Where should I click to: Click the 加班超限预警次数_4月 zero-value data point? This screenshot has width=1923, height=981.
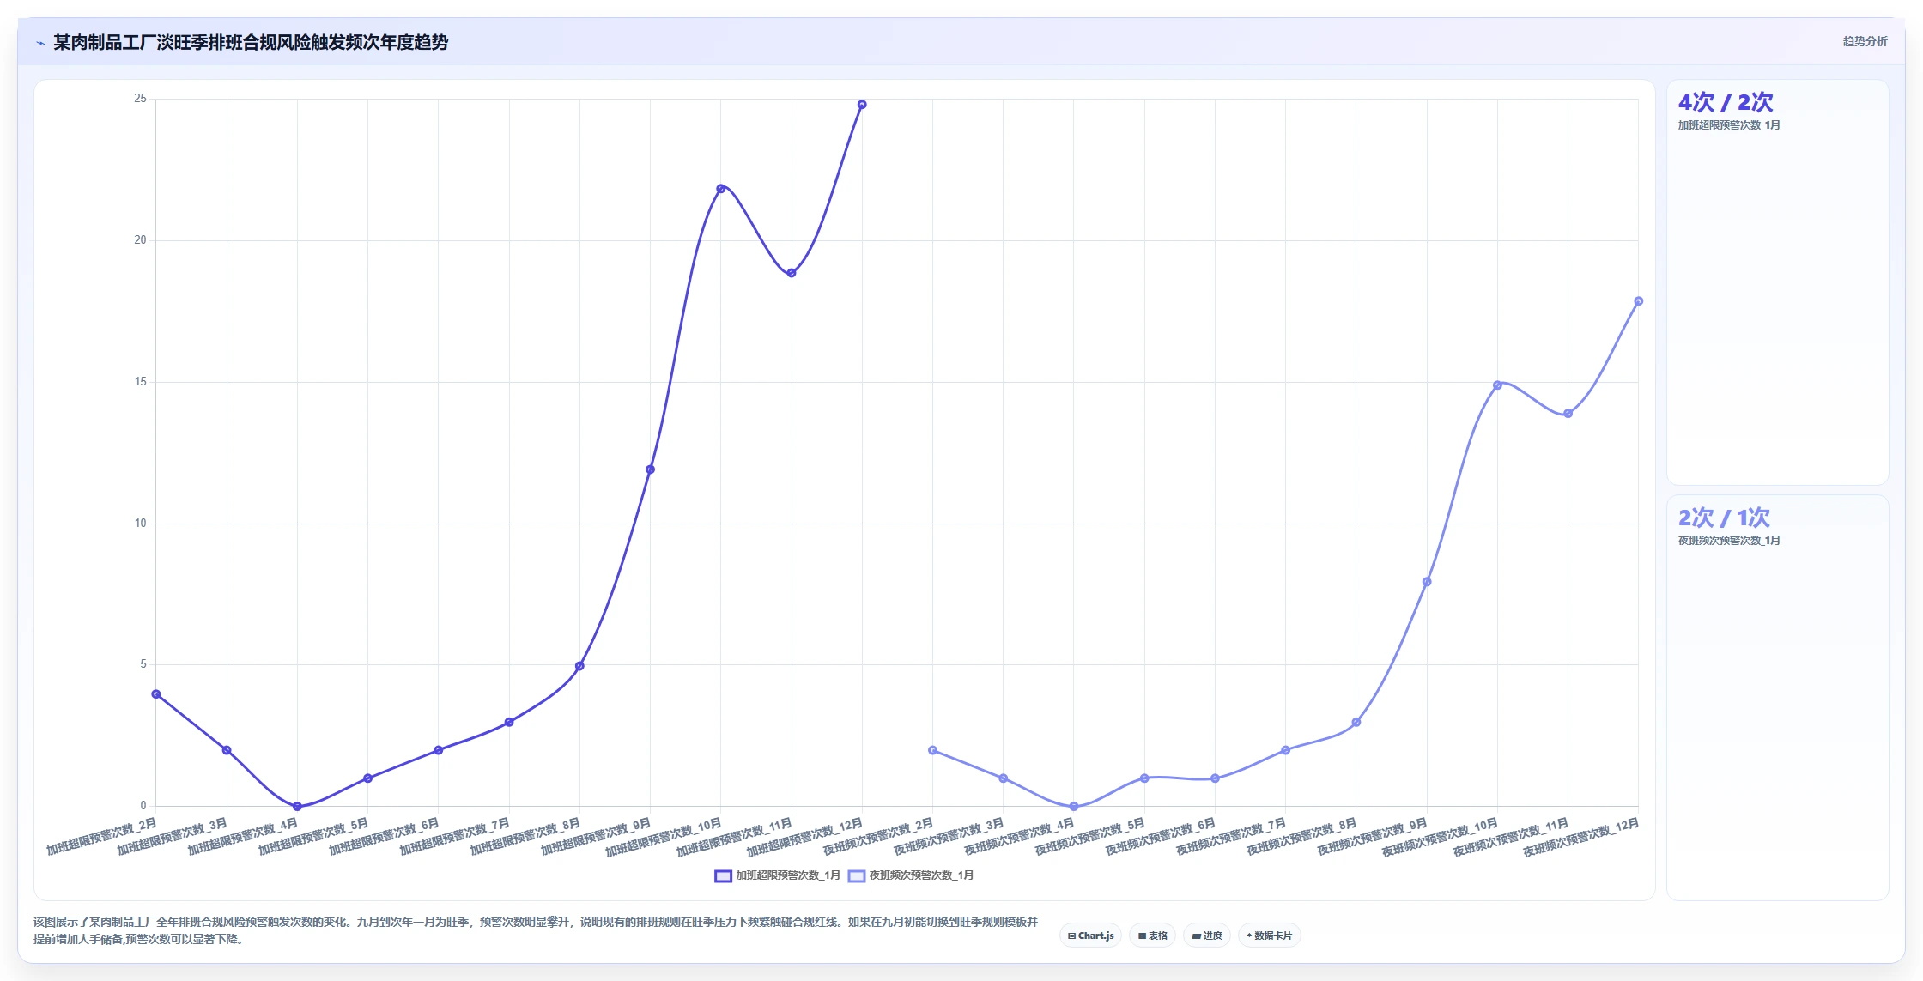pos(297,807)
